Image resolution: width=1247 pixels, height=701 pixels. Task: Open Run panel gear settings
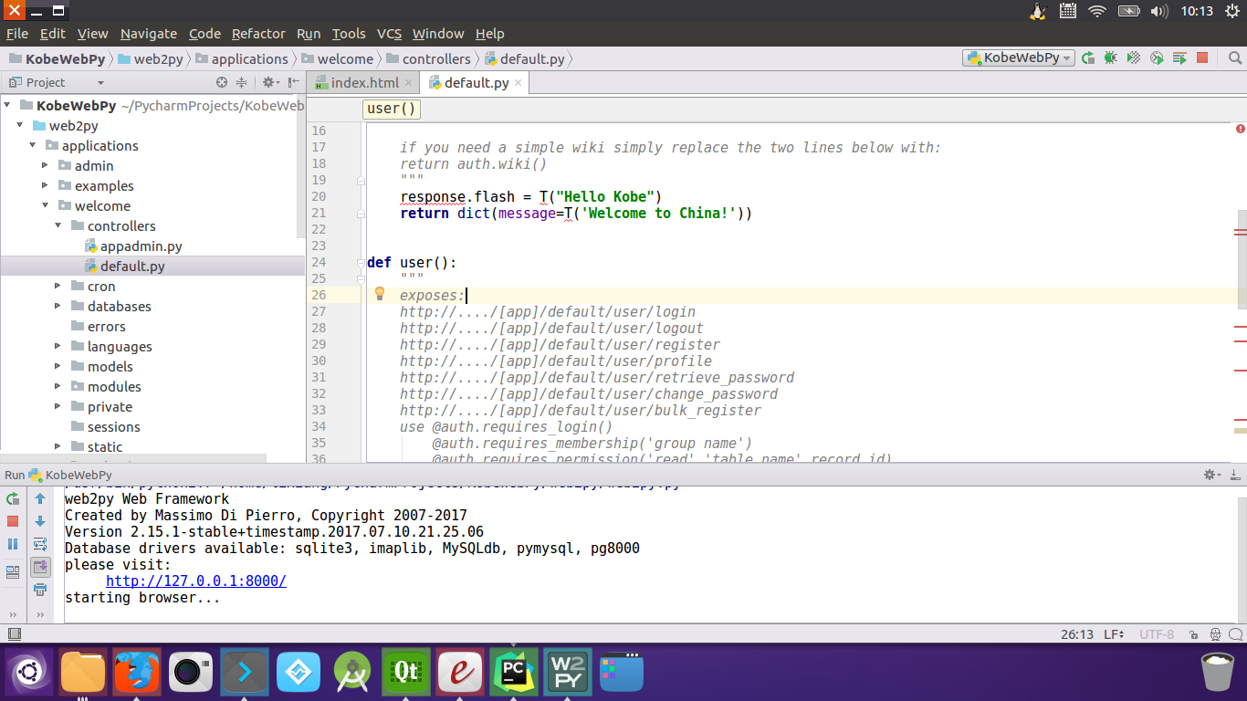coord(1212,475)
